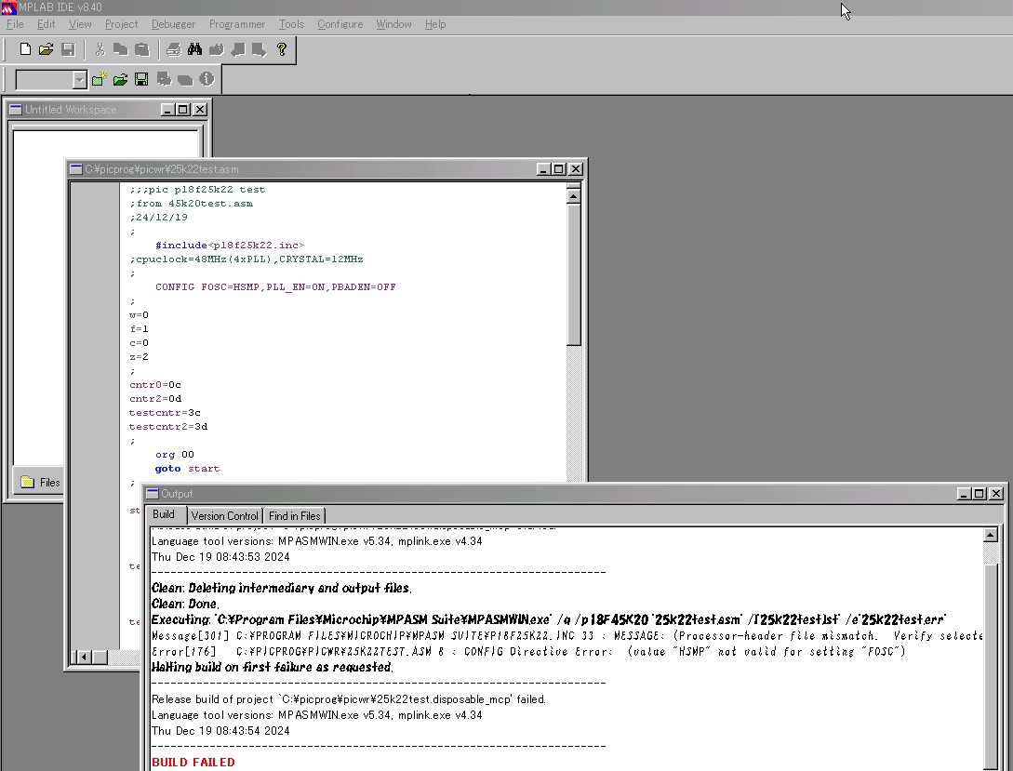Click the Error[176] CONFIG Directive line
The width and height of the screenshot is (1013, 771).
[x=528, y=652]
